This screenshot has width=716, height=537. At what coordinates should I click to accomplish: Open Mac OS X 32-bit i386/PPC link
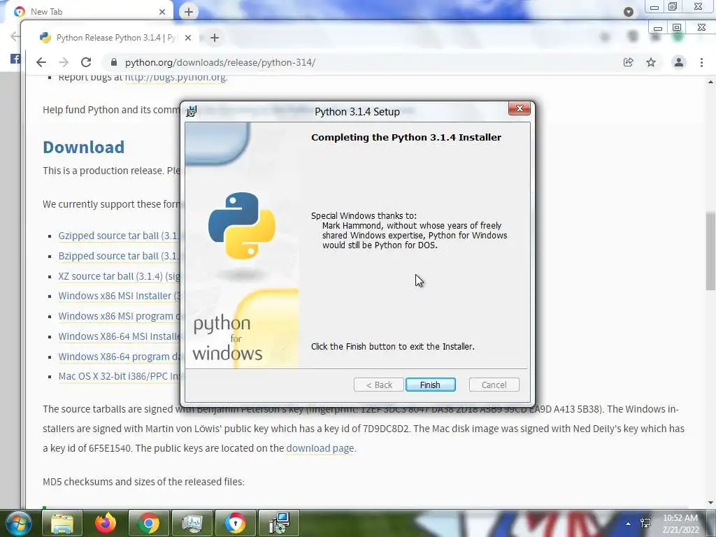(120, 376)
